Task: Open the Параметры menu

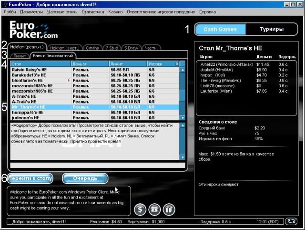Action: [31, 12]
